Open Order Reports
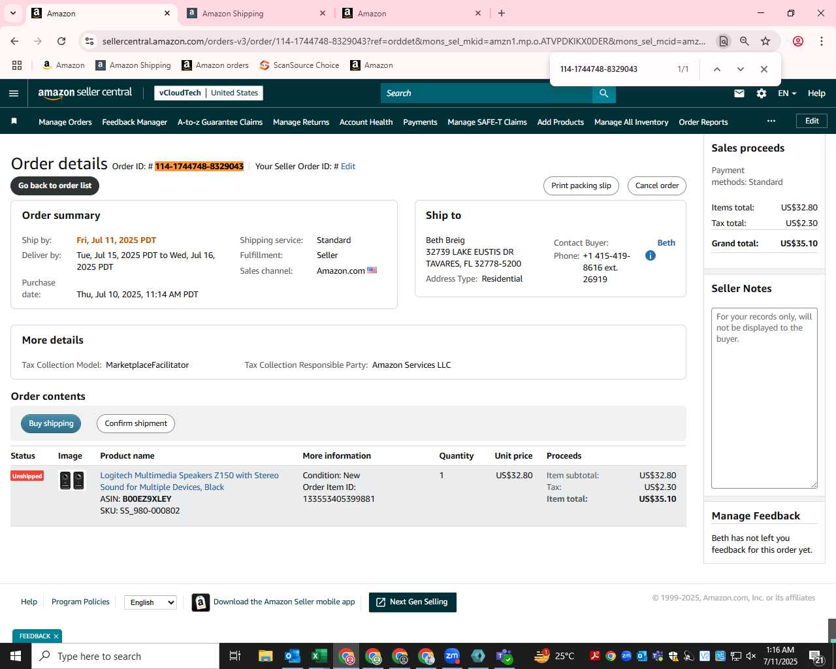Viewport: 836px width, 669px height. (703, 122)
